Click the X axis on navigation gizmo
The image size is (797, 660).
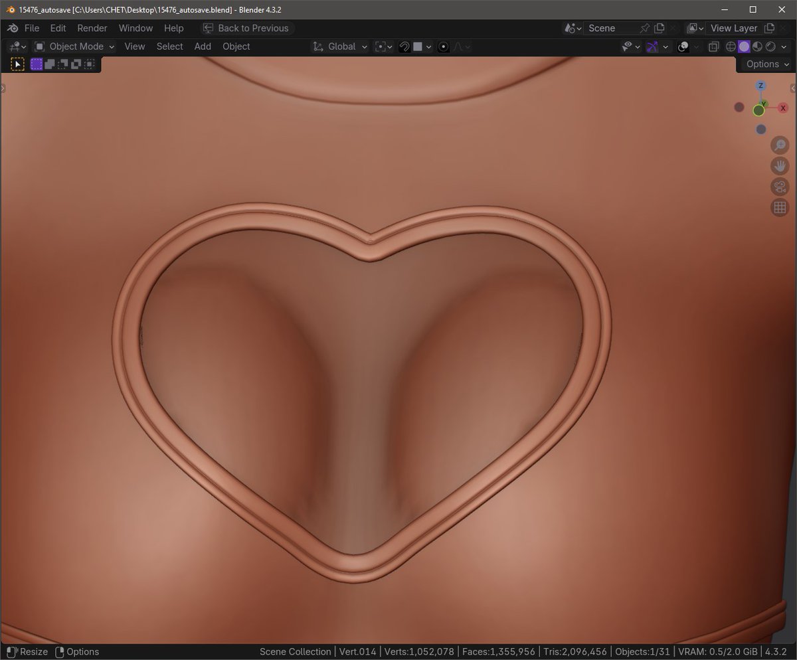point(783,108)
